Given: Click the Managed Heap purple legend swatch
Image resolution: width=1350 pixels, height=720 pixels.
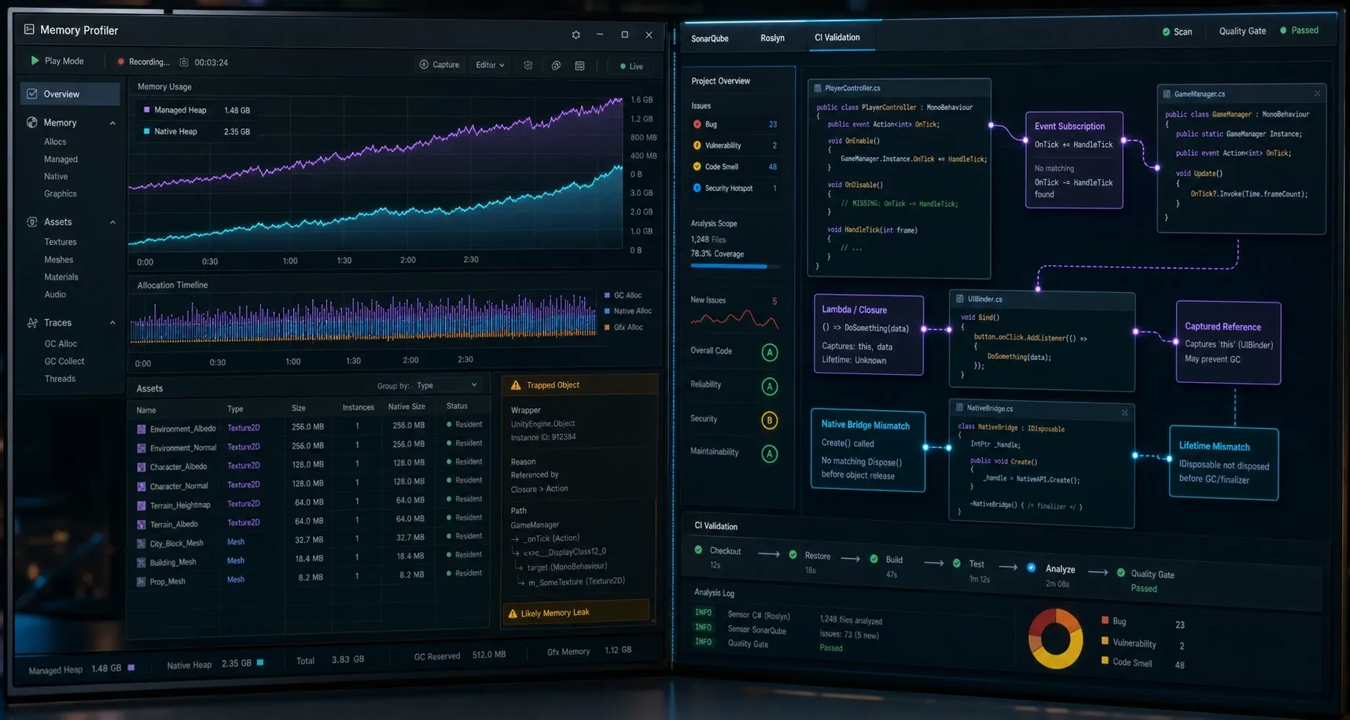Looking at the screenshot, I should (x=146, y=110).
